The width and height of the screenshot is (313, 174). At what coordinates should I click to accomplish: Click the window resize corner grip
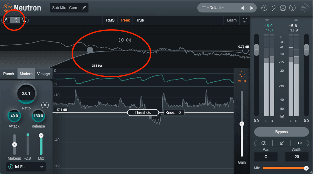[311, 172]
